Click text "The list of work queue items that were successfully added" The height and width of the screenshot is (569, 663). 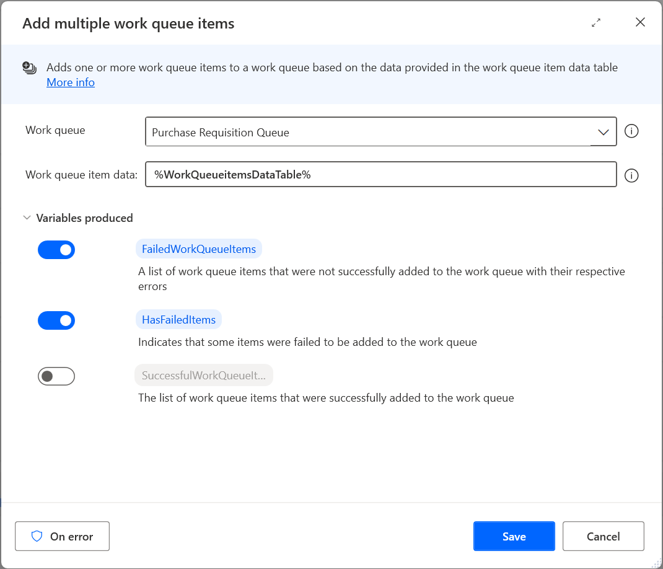coord(326,398)
